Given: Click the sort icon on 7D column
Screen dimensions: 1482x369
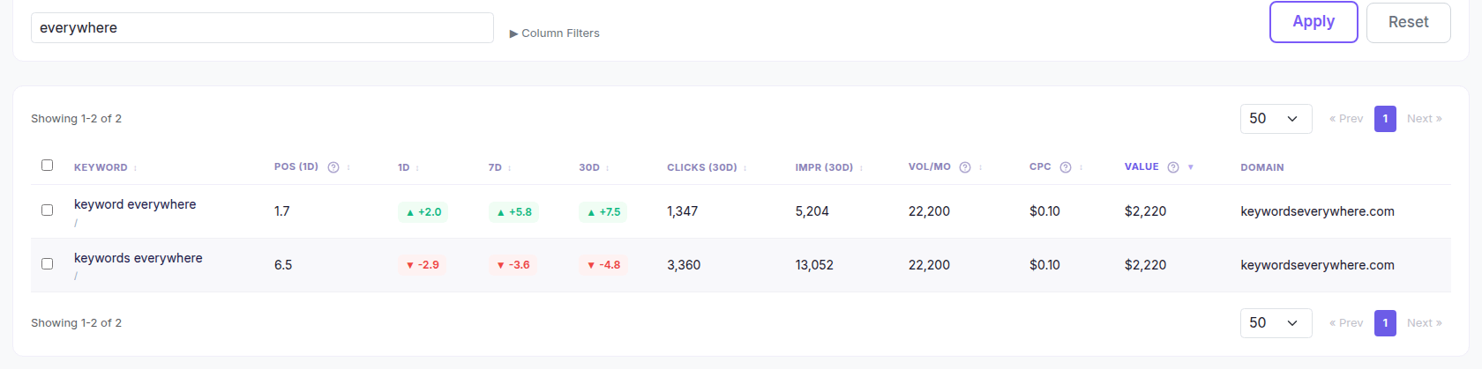Looking at the screenshot, I should click(x=510, y=168).
